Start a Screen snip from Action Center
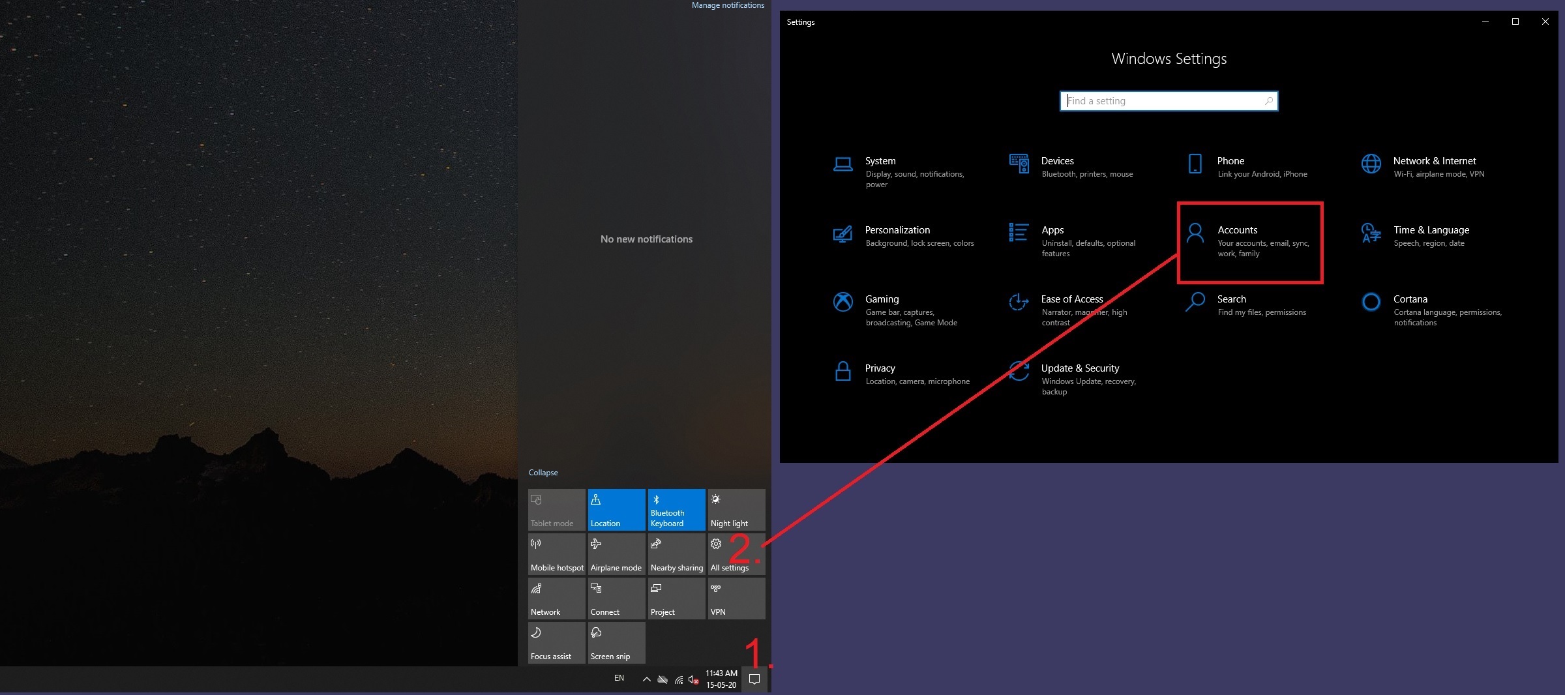The image size is (1565, 695). coord(616,643)
